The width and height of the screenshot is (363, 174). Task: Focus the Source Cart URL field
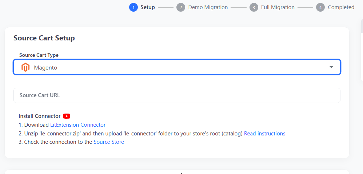point(177,95)
